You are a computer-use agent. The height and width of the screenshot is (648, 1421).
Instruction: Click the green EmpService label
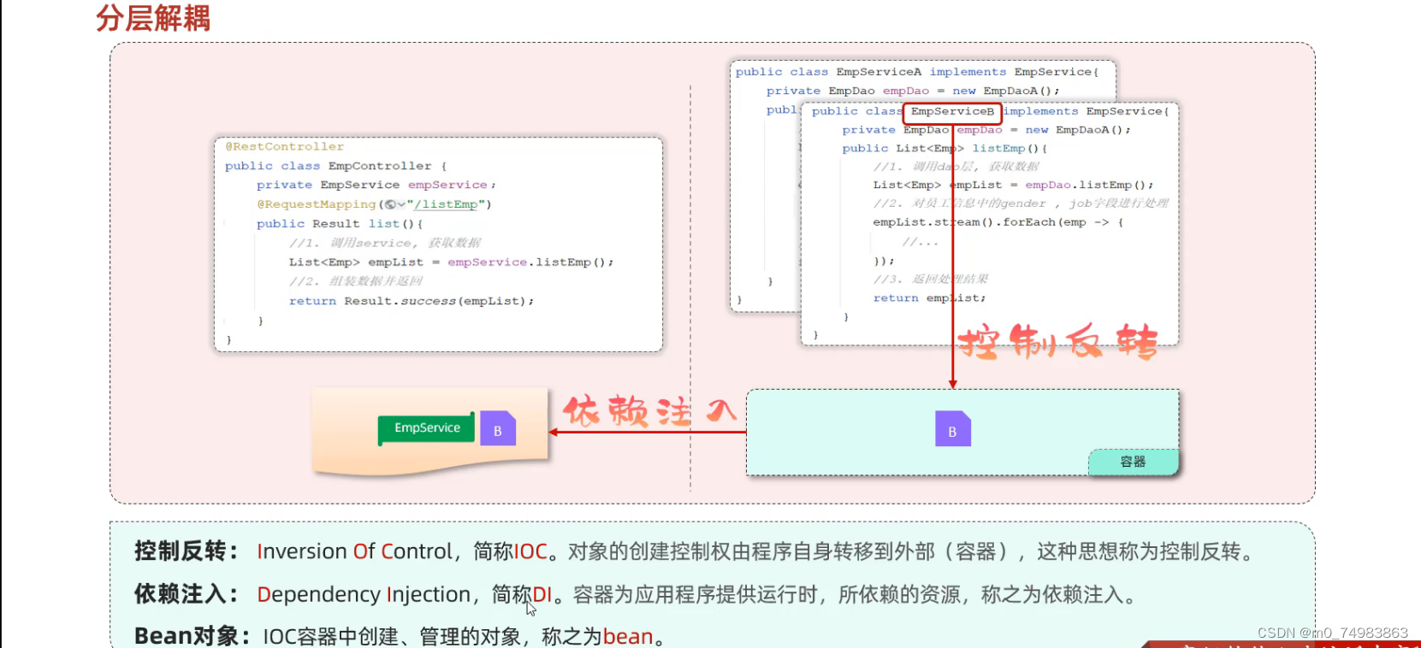(x=427, y=427)
